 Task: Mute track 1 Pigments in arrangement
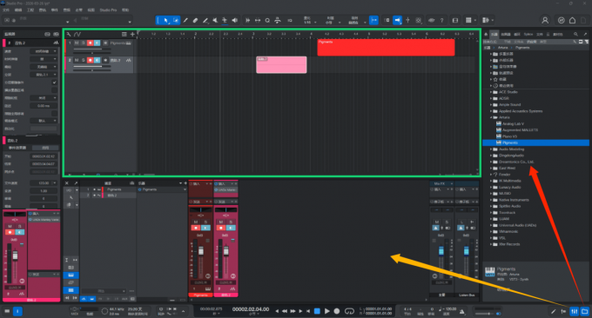pyautogui.click(x=77, y=43)
